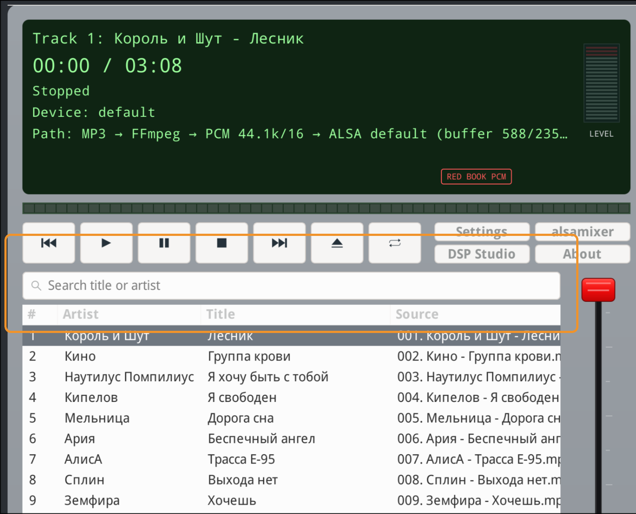Select the Сплин artist row

[x=84, y=480]
